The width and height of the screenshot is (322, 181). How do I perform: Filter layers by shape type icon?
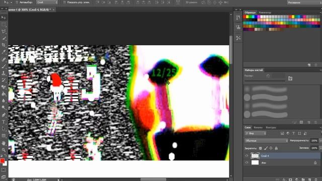(299, 133)
